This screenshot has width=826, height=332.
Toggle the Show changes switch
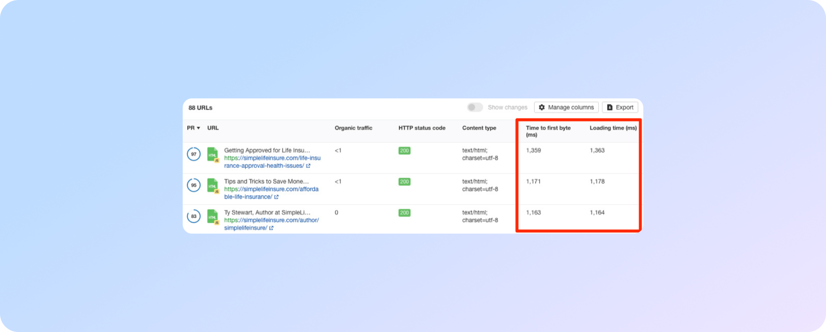pos(475,107)
